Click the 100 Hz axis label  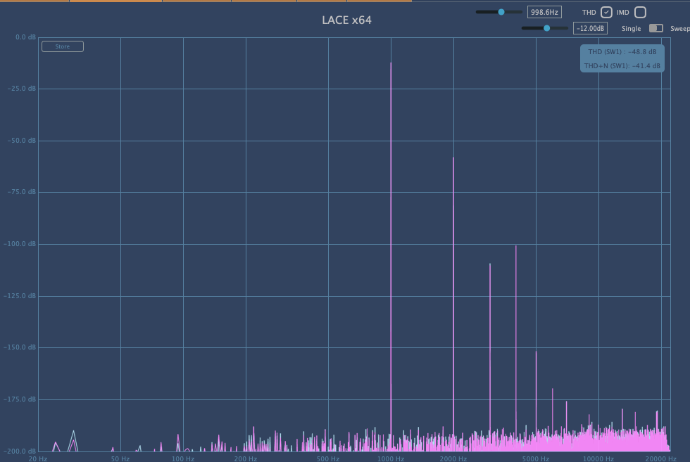pyautogui.click(x=183, y=459)
